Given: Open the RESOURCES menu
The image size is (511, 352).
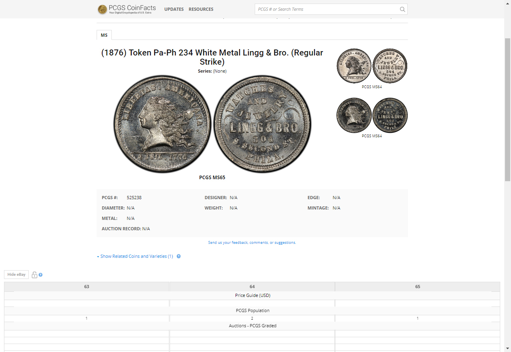Looking at the screenshot, I should 201,9.
